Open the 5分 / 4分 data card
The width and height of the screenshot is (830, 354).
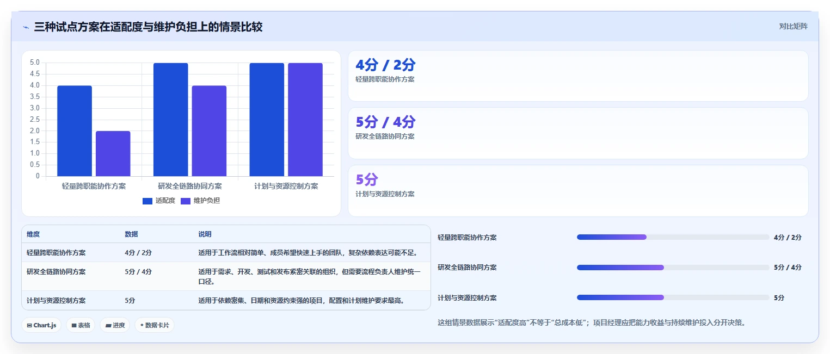pos(578,133)
